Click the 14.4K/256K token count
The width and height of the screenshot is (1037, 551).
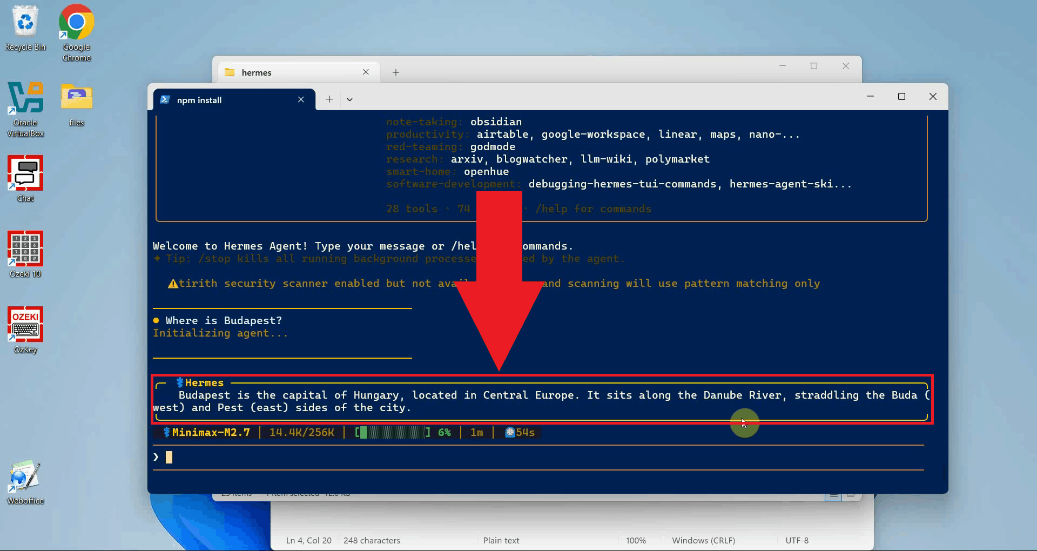(302, 433)
